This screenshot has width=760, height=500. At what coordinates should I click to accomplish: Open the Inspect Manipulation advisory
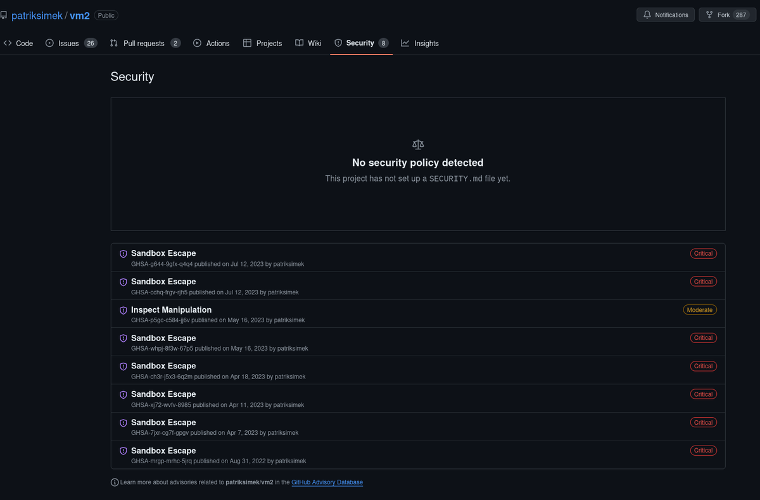click(171, 309)
